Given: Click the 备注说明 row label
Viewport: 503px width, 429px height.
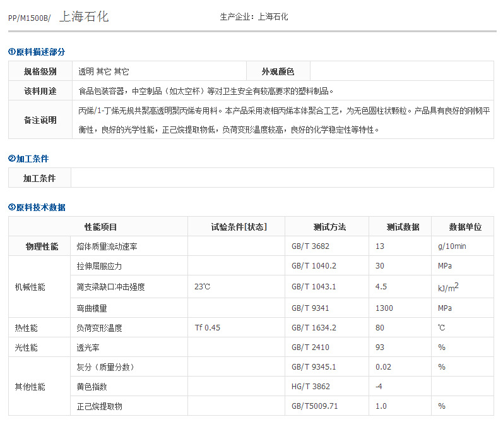Looking at the screenshot, I should [40, 120].
